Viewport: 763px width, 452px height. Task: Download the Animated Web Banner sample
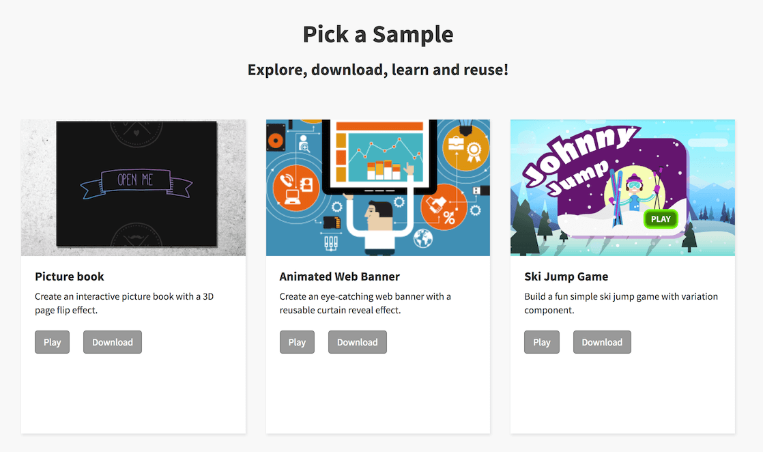[x=358, y=342]
